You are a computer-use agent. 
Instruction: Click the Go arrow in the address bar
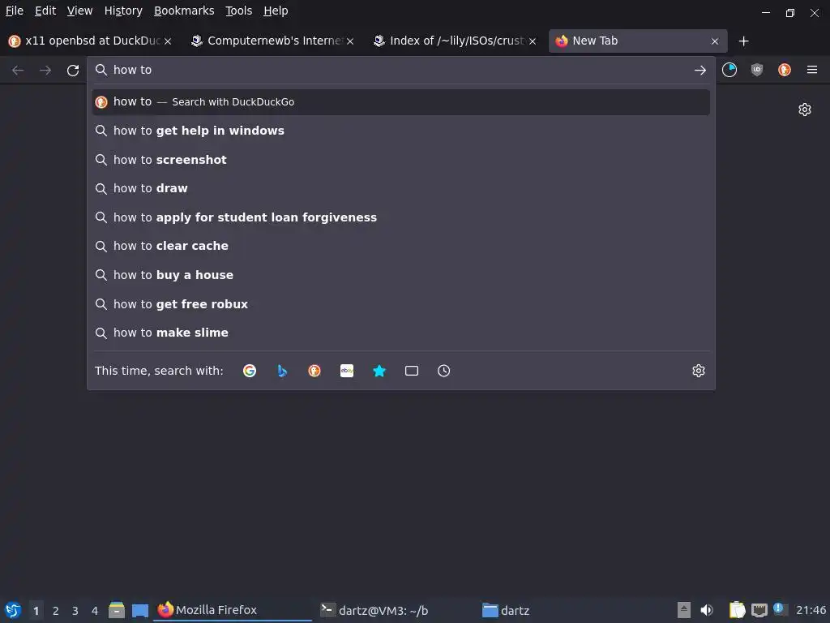coord(700,70)
